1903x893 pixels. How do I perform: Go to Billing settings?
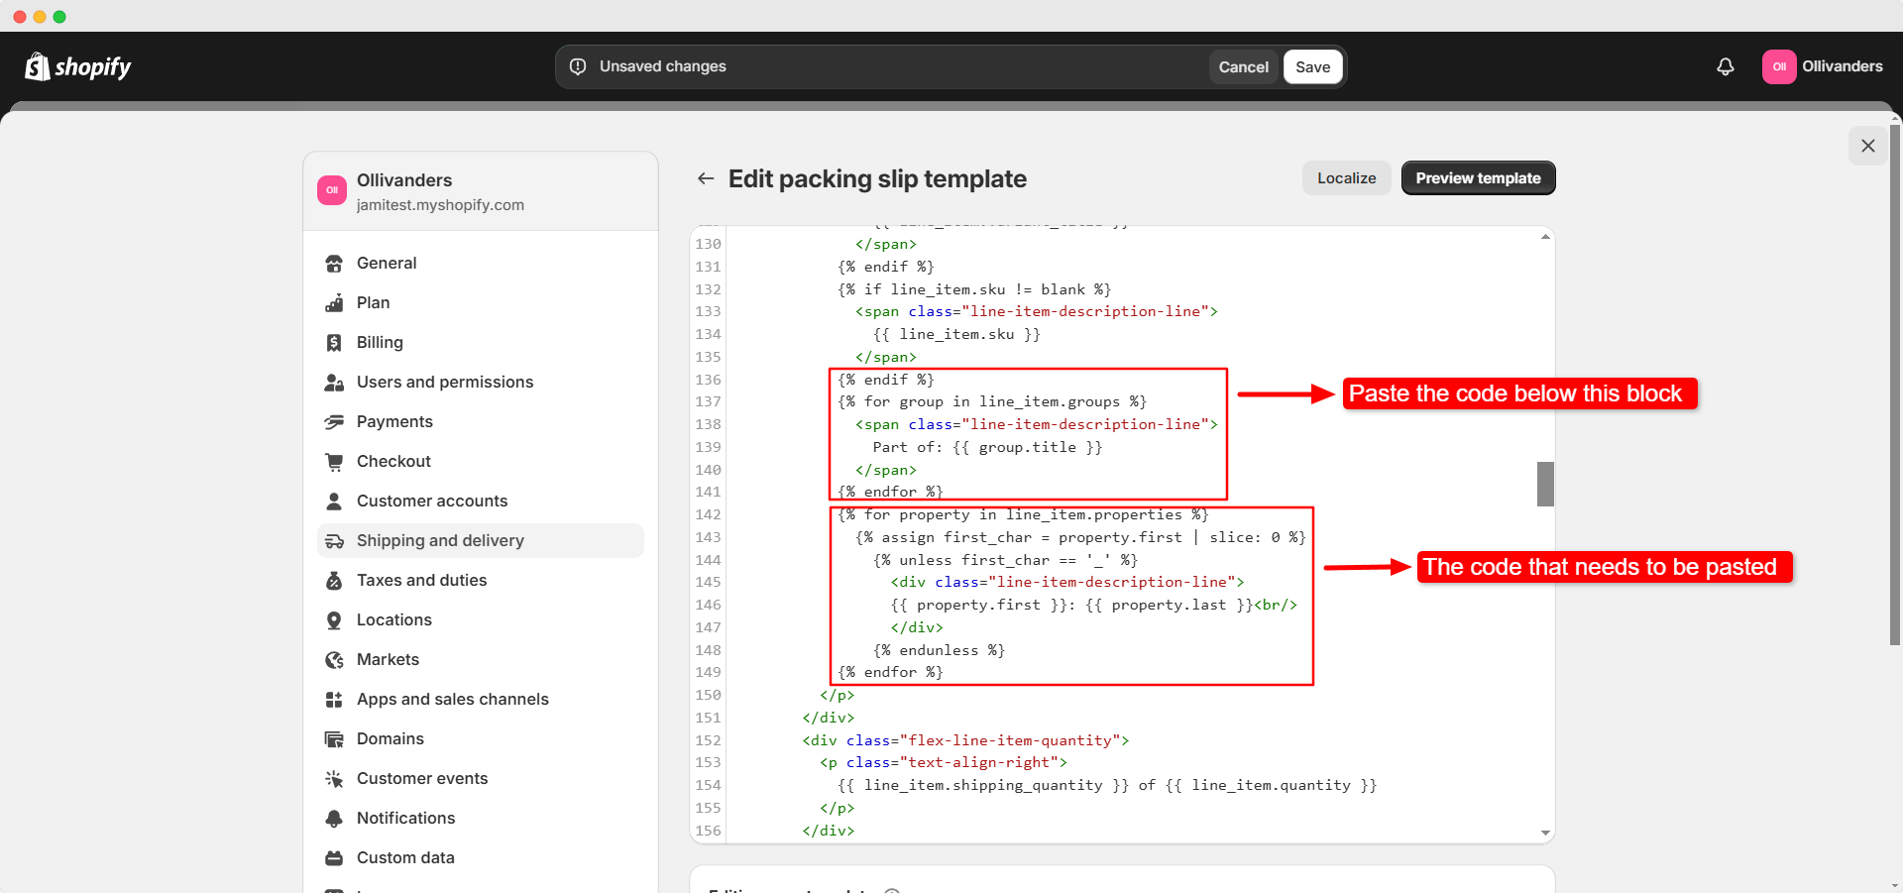point(481,343)
